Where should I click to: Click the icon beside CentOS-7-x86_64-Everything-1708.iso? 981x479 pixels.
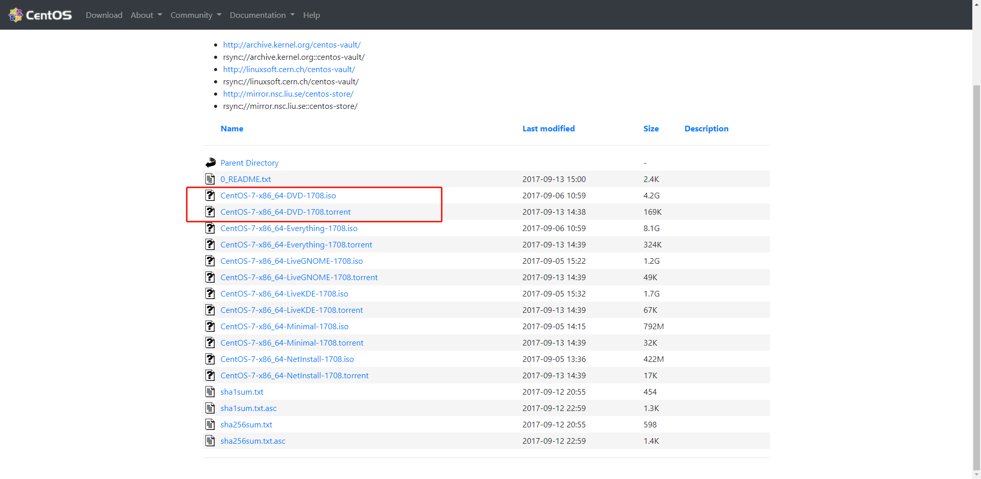pyautogui.click(x=210, y=228)
